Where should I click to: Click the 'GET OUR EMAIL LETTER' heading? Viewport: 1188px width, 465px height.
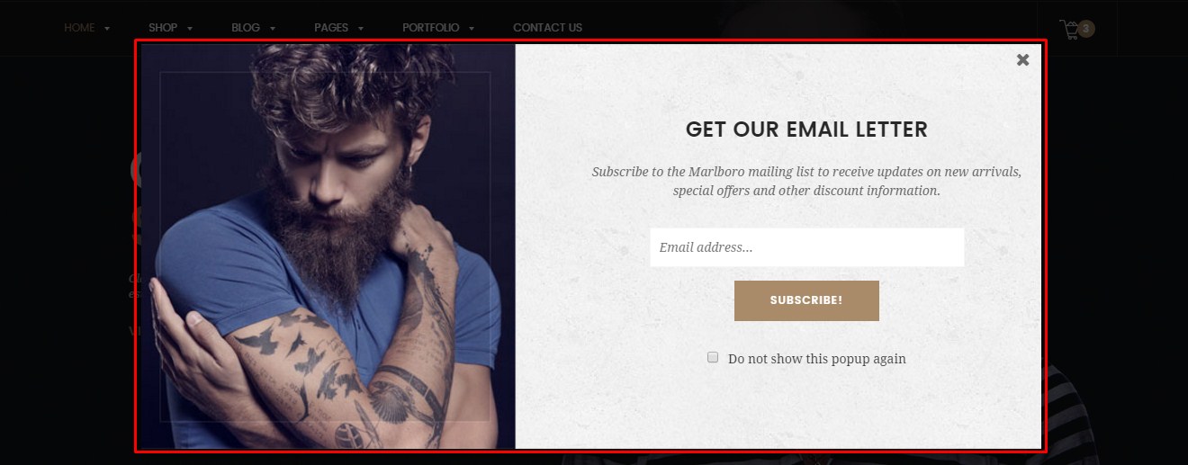(x=806, y=130)
